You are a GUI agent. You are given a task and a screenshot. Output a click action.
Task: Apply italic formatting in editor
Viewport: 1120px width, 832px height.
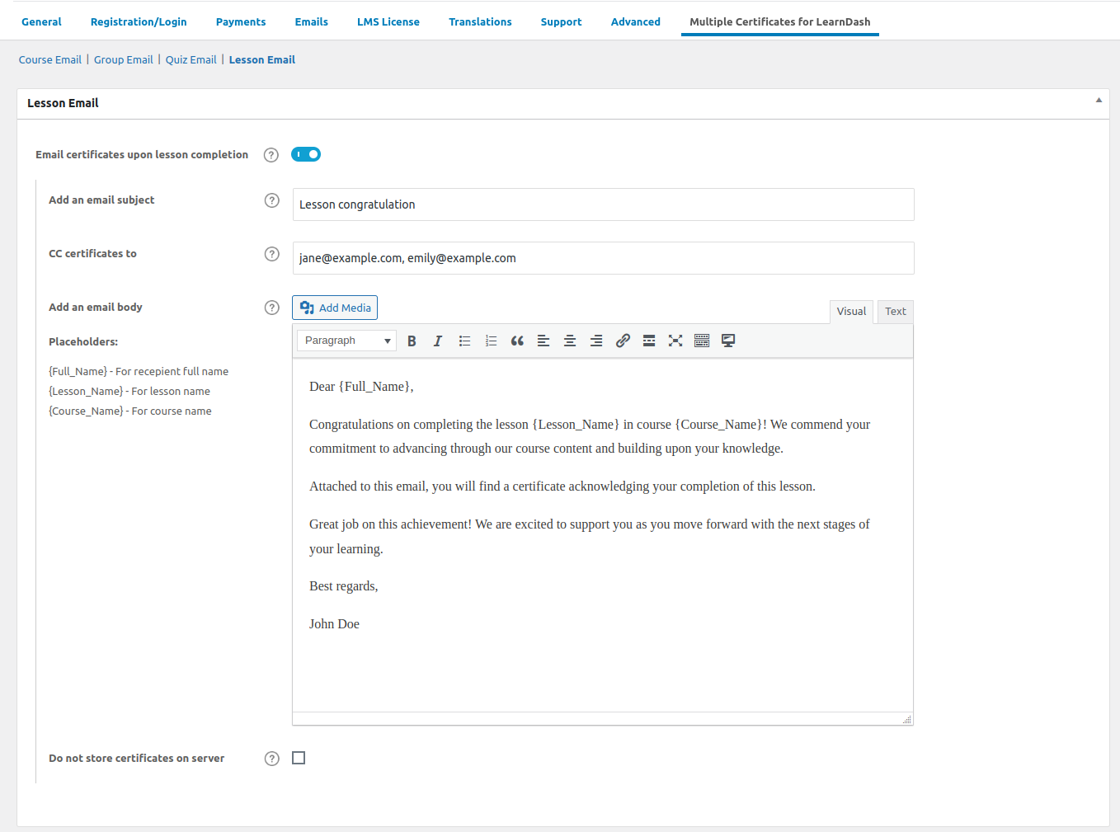click(438, 341)
